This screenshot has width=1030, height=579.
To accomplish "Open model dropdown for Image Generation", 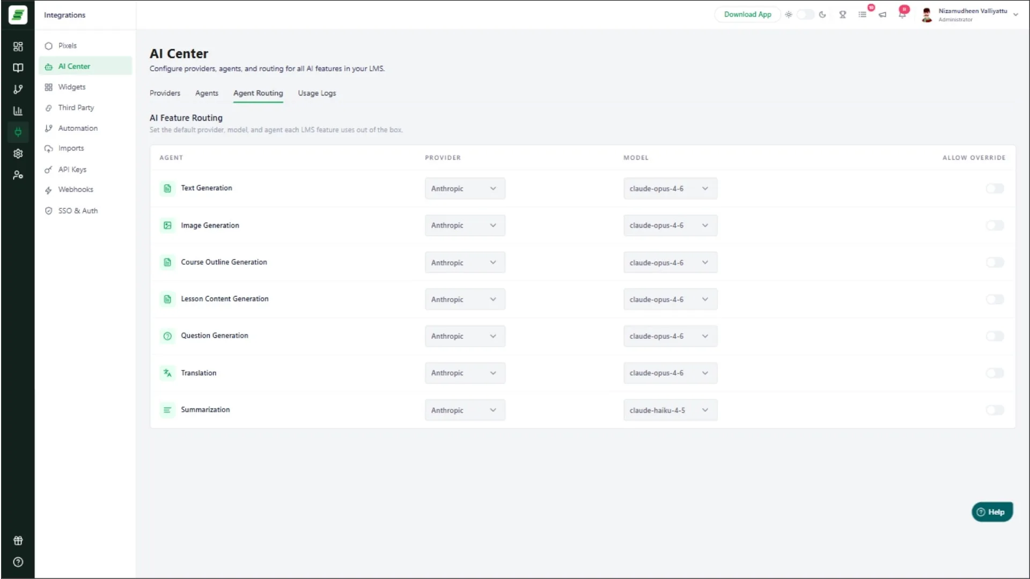I will 670,226.
